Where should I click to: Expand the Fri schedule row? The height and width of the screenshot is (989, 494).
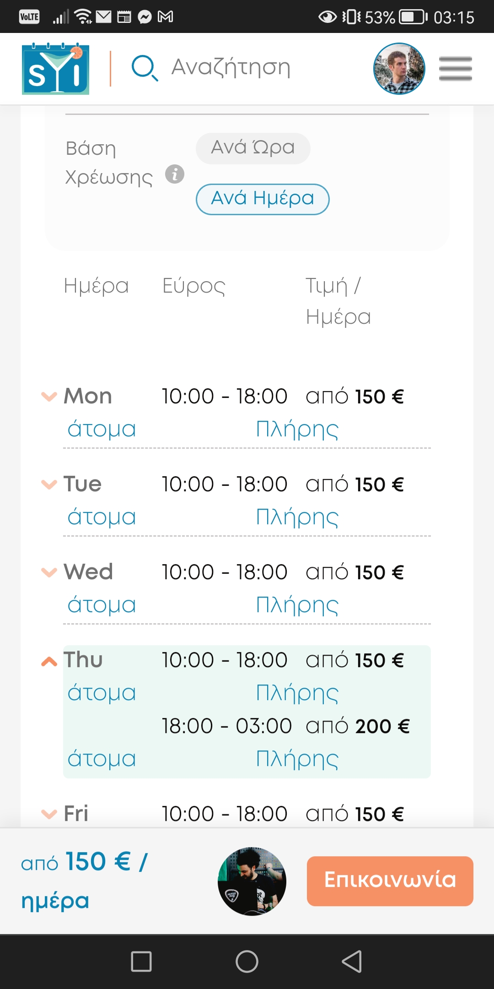pyautogui.click(x=49, y=814)
